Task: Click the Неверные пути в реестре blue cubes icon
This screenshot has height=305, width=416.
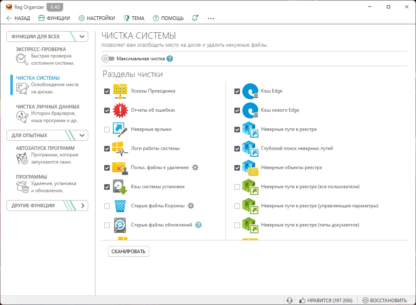Action: [x=250, y=129]
